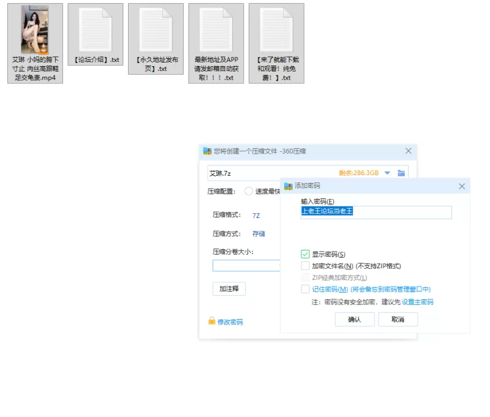Click the 7Z compression format value
Image resolution: width=490 pixels, height=417 pixels.
click(256, 216)
